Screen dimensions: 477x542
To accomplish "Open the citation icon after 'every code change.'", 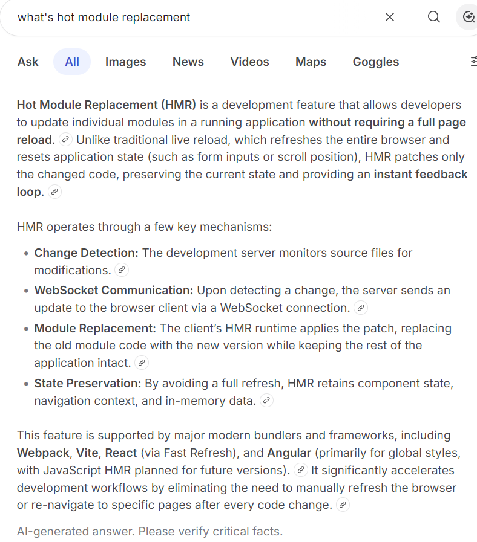I will click(343, 505).
